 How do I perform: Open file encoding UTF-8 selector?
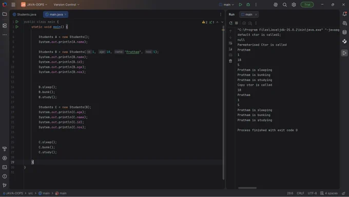click(x=312, y=193)
